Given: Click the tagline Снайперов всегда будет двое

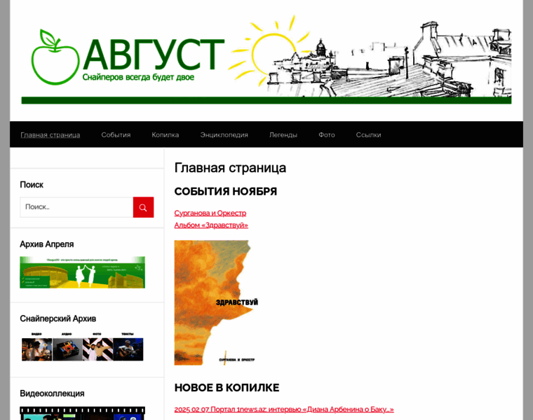Looking at the screenshot, I should pyautogui.click(x=138, y=78).
